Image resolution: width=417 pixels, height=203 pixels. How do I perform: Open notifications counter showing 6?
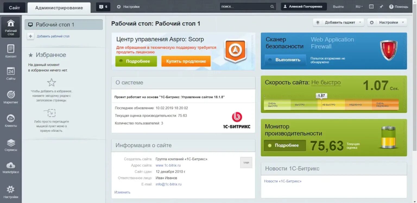(x=103, y=7)
